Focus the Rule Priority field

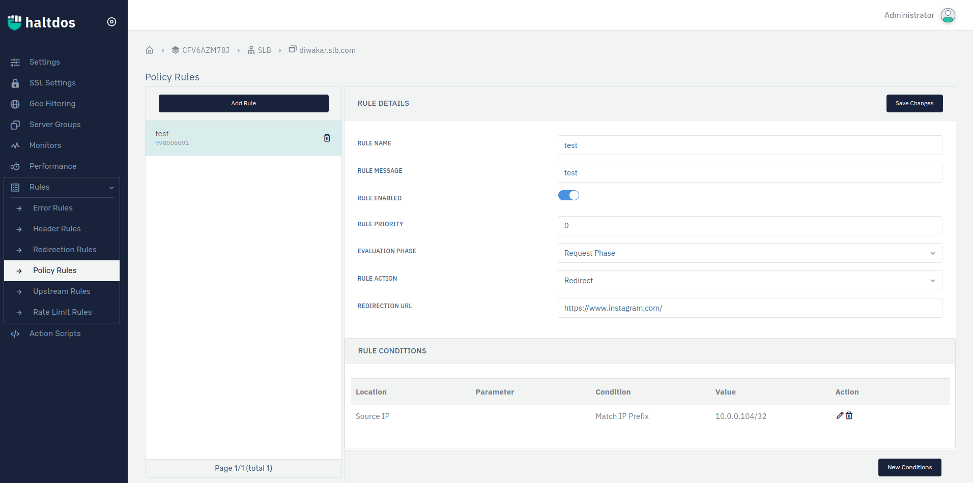(750, 226)
